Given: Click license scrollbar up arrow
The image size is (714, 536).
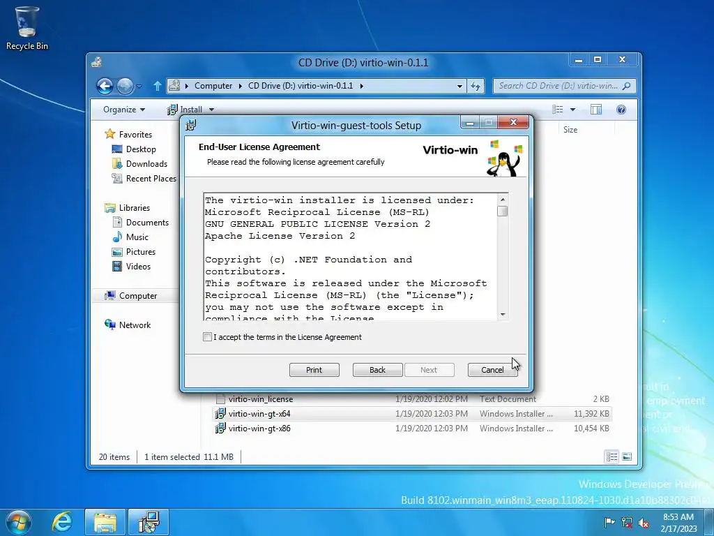Looking at the screenshot, I should click(503, 200).
